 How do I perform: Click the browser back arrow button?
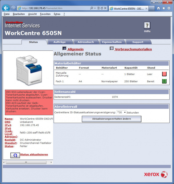pos(6,8)
